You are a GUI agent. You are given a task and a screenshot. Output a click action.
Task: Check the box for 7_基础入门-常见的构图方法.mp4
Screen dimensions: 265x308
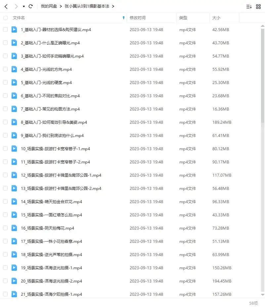click(5, 109)
